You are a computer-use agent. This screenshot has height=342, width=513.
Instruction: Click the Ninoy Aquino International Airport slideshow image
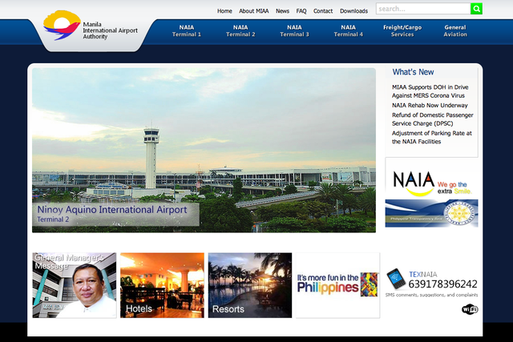(x=204, y=150)
